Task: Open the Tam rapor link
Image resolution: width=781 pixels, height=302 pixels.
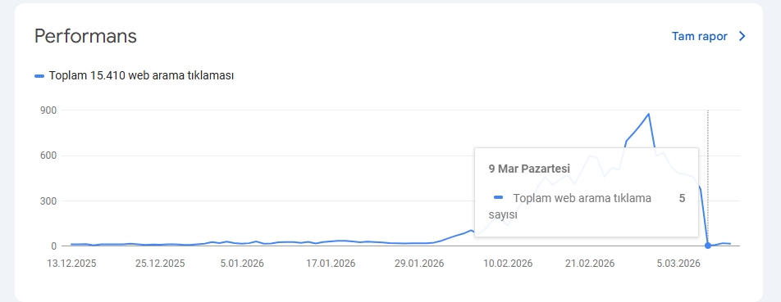Action: tap(699, 36)
